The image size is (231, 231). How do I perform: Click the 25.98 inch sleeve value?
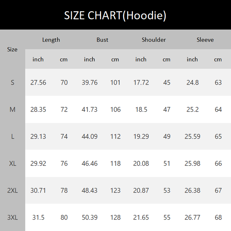pos(192,163)
